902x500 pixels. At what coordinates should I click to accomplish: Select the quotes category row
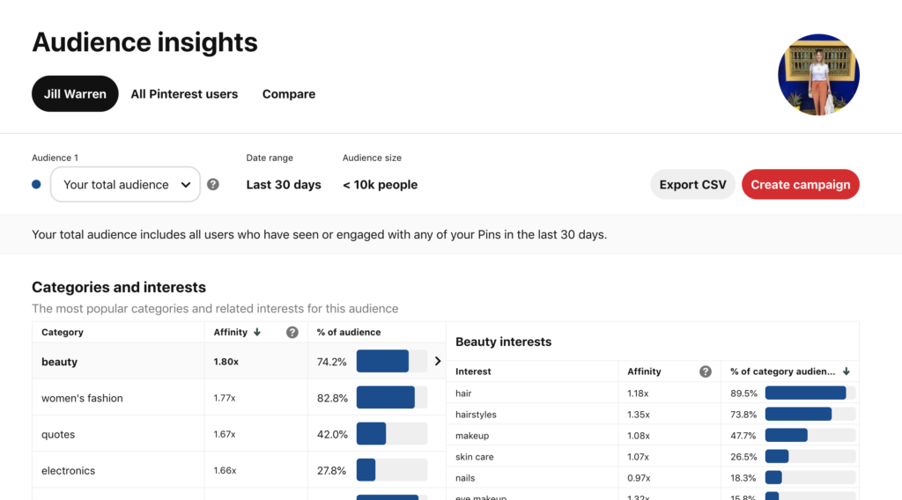pyautogui.click(x=58, y=434)
